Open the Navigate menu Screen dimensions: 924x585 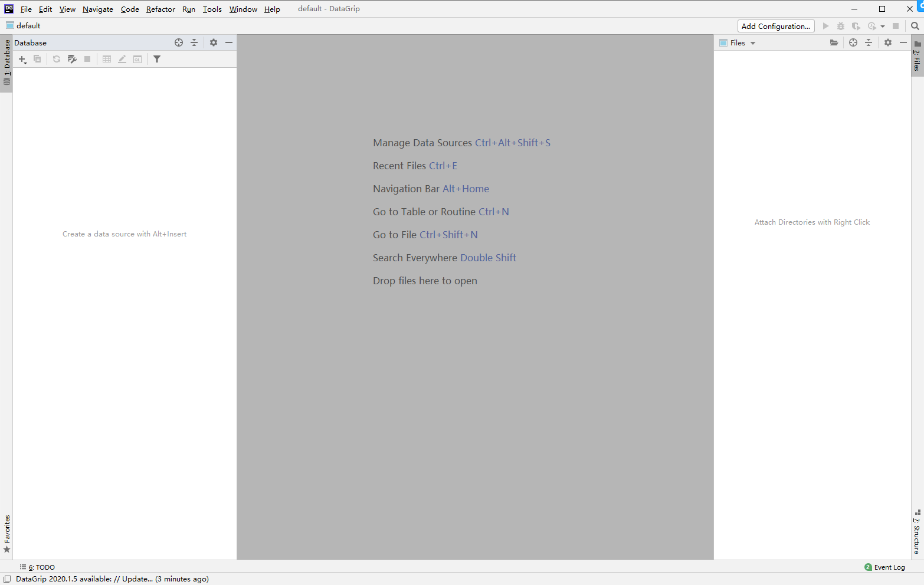98,9
